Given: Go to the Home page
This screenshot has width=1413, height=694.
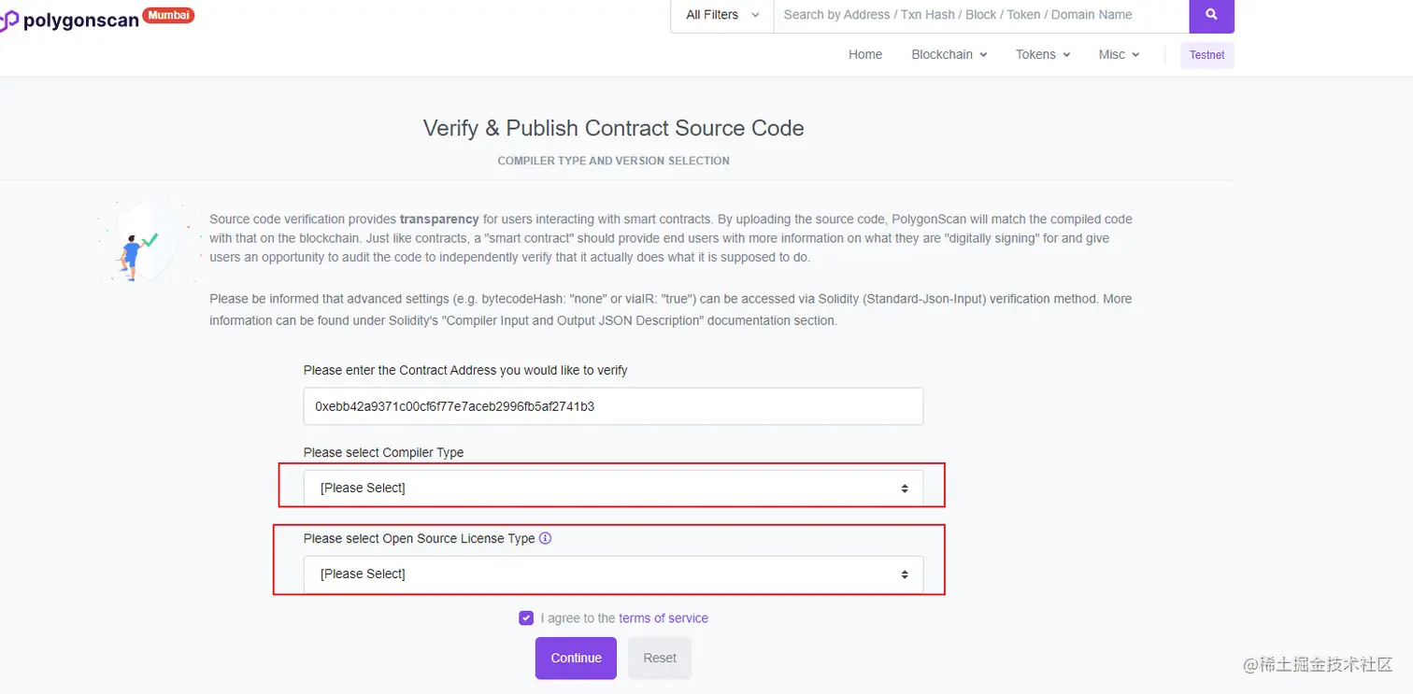Looking at the screenshot, I should [x=864, y=54].
